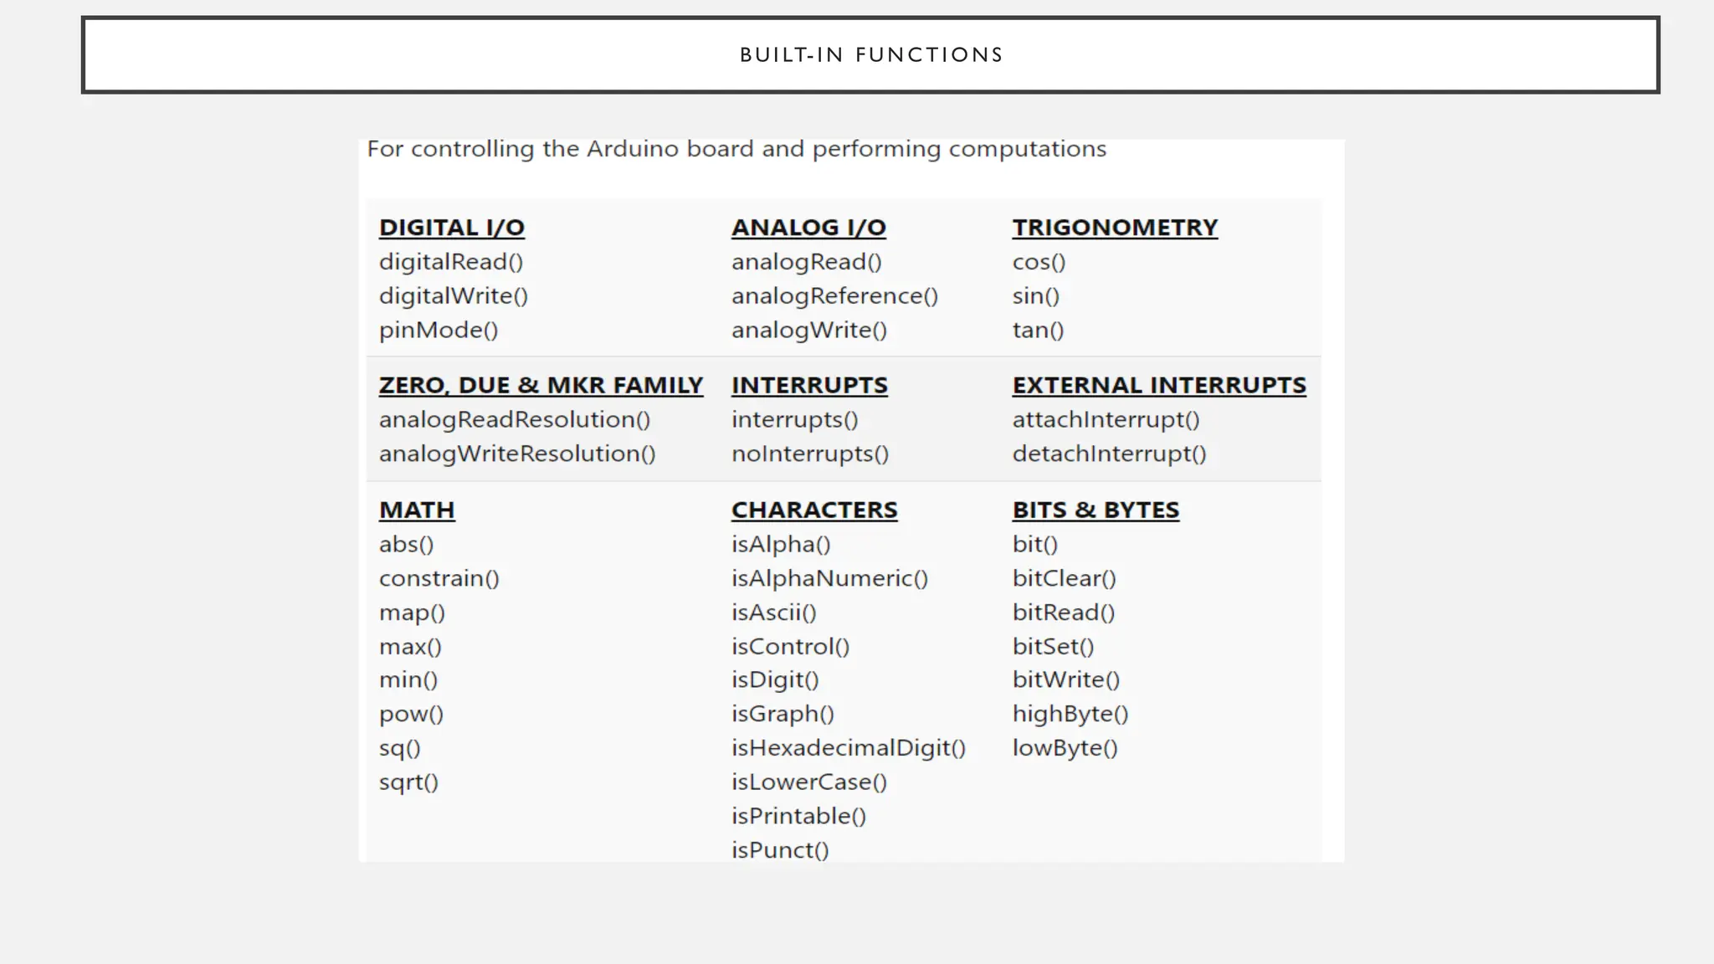Open the attachInterrupt() function link
This screenshot has width=1714, height=964.
[x=1106, y=420]
